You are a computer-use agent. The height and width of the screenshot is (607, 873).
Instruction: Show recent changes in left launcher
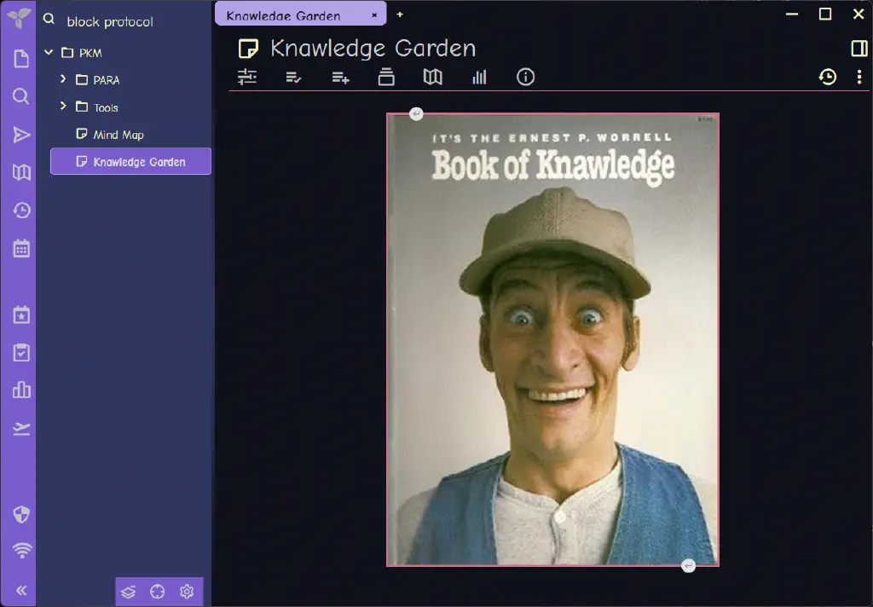[x=21, y=211]
